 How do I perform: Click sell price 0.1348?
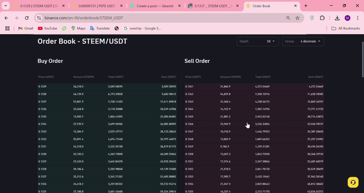click(189, 139)
